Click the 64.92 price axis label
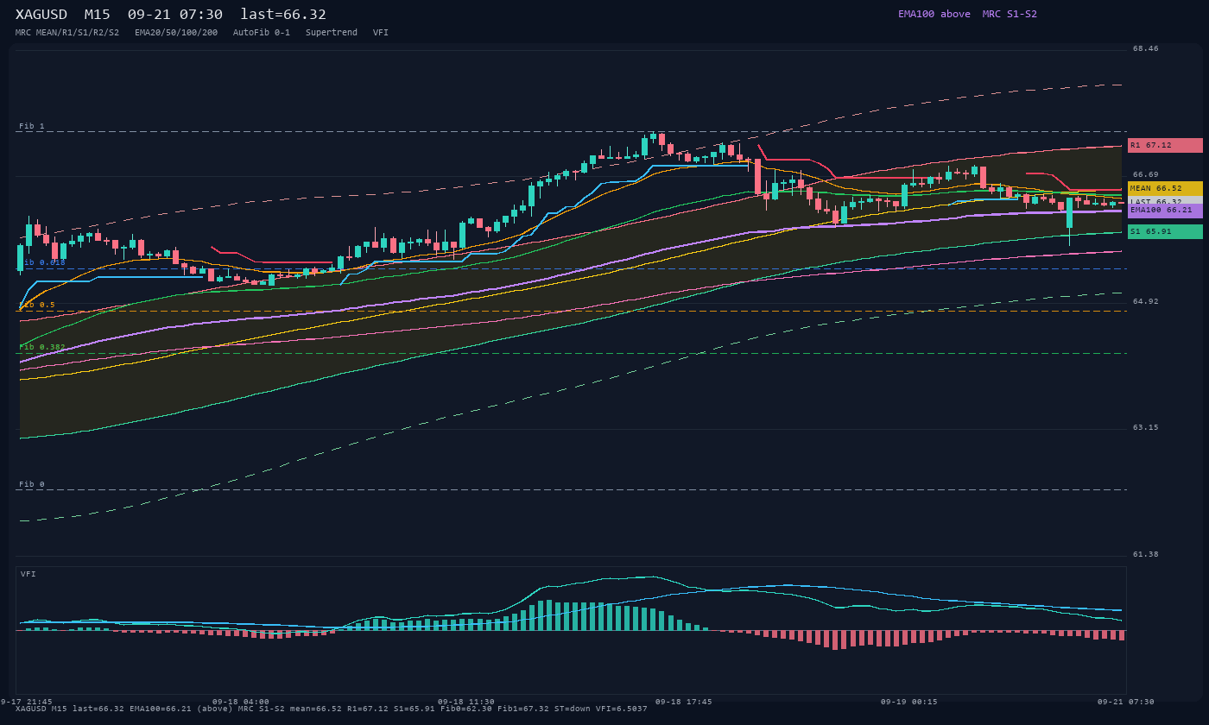 coord(1146,302)
